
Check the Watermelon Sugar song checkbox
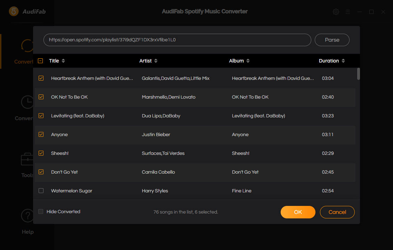(41, 191)
